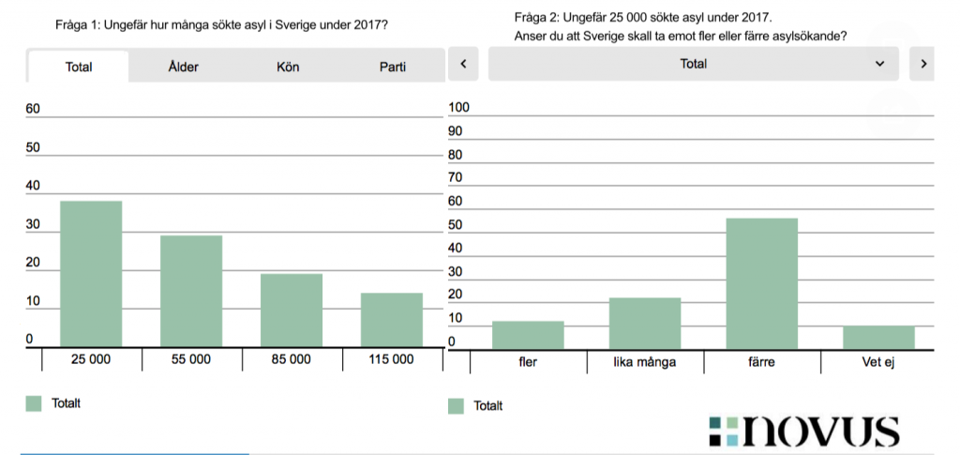Click the Vet ej bar
This screenshot has width=960, height=455.
(878, 338)
